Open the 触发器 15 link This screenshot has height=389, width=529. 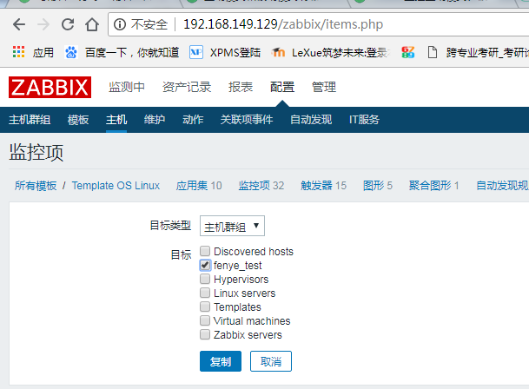(x=323, y=186)
